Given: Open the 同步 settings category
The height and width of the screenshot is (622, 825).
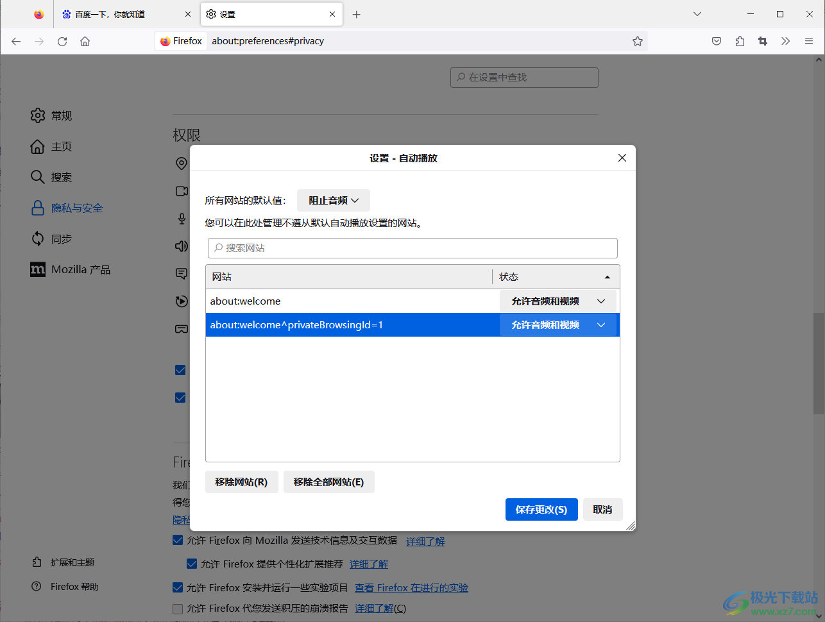Looking at the screenshot, I should (x=51, y=239).
